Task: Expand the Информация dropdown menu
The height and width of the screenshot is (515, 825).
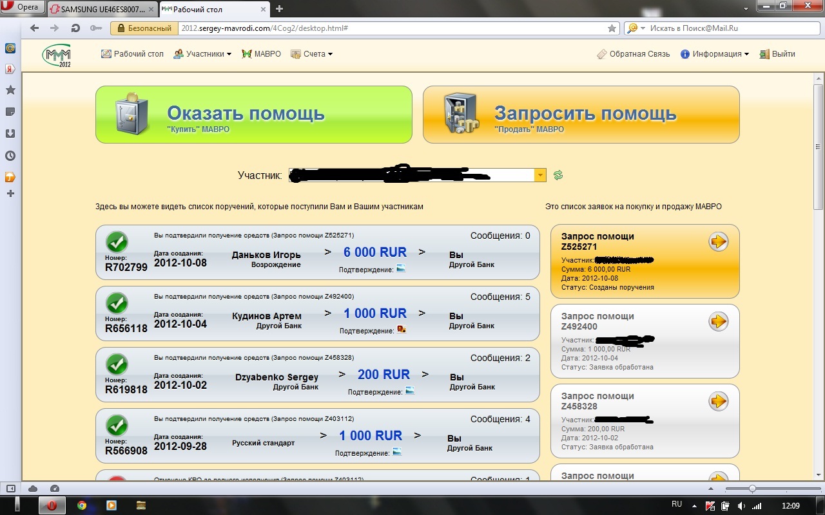Action: tap(715, 54)
